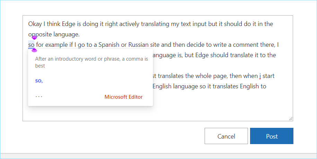Click the blue-underlined word "so"
This screenshot has width=317, height=159.
31,45
